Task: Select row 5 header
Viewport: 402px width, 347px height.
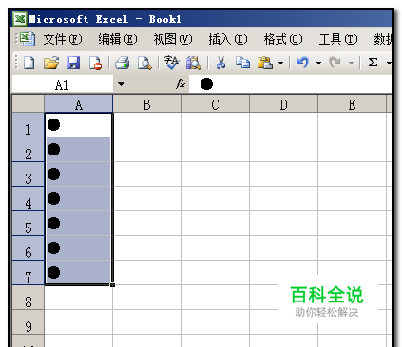Action: pyautogui.click(x=28, y=224)
